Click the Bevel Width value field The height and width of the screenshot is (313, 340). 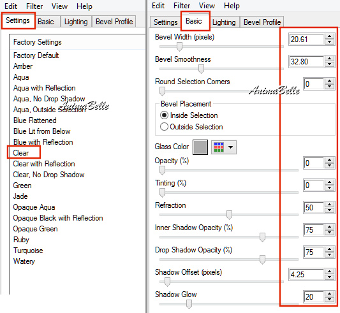tap(307, 40)
